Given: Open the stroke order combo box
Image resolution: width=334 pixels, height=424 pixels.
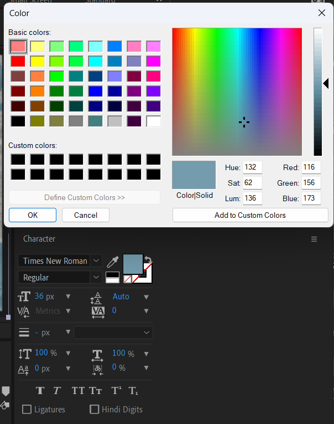Looking at the screenshot, I should (x=113, y=333).
